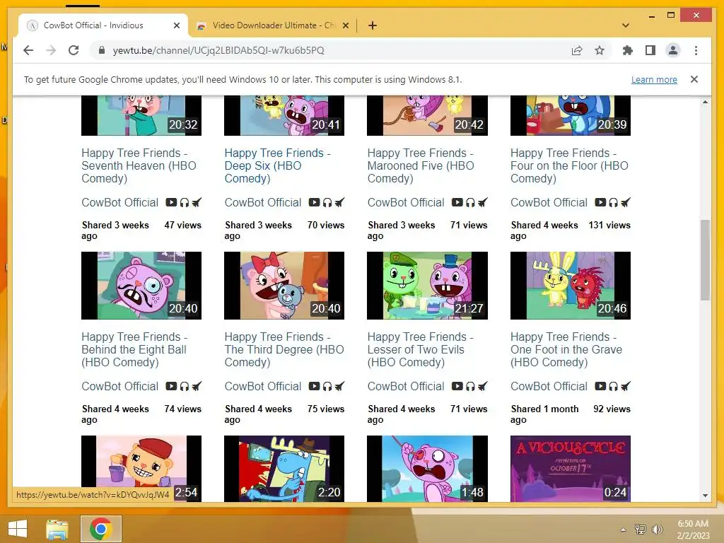Switch Seventh Heaven to another Invidious instance

coord(197,202)
